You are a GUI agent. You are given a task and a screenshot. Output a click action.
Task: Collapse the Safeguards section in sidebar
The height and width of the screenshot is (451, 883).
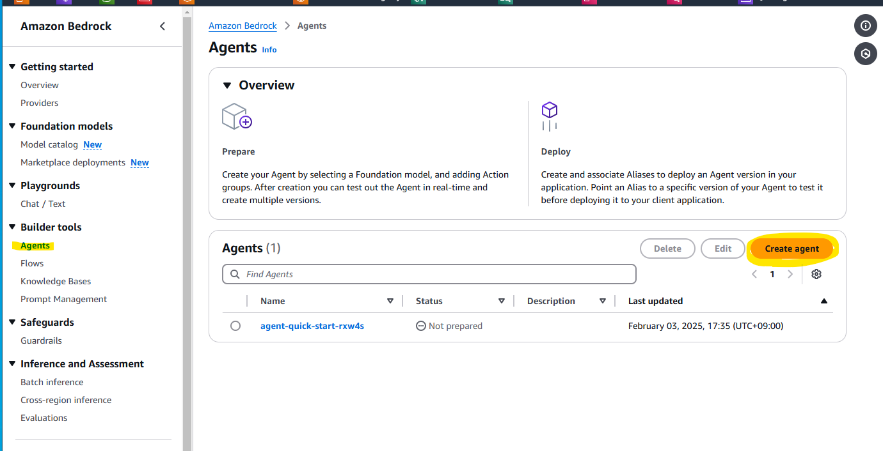pos(11,322)
